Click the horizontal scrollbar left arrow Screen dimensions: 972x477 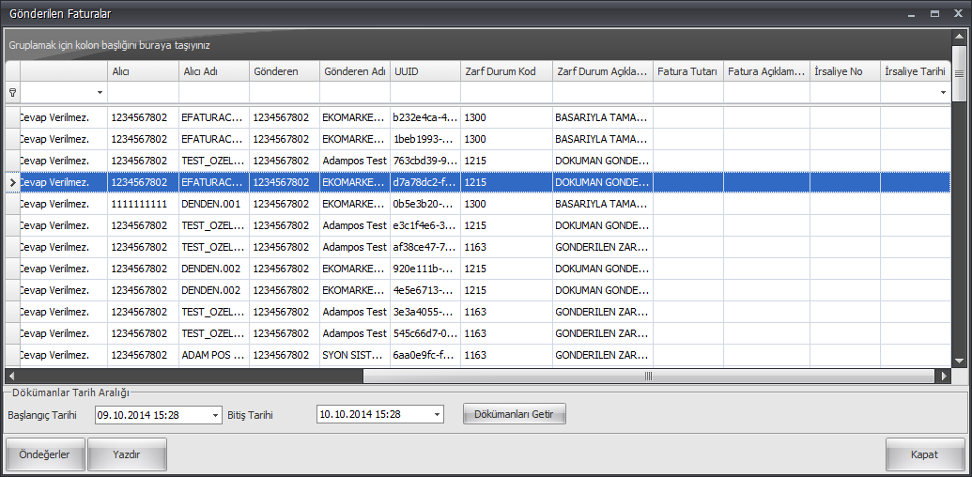[11, 376]
